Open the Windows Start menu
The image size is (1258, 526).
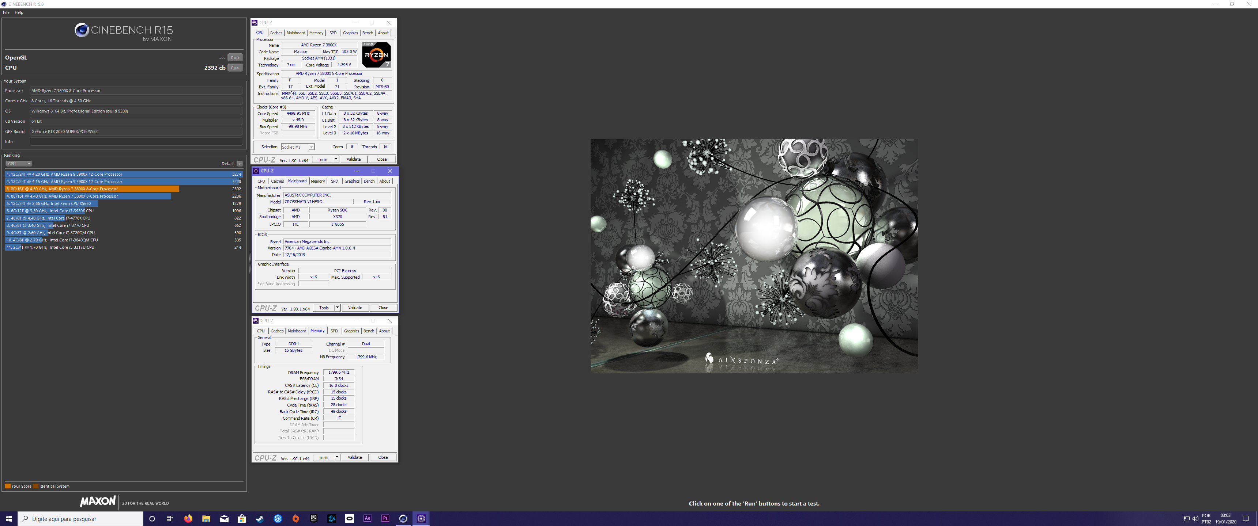pyautogui.click(x=8, y=519)
